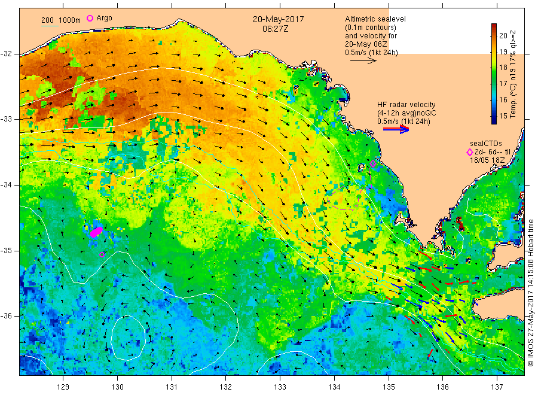This screenshot has width=538, height=395.
Task: Click the temperature color bar legend
Action: (x=494, y=74)
